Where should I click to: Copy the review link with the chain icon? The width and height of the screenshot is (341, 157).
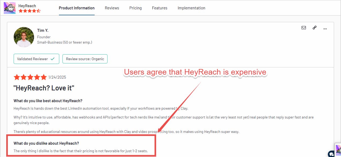315,28
